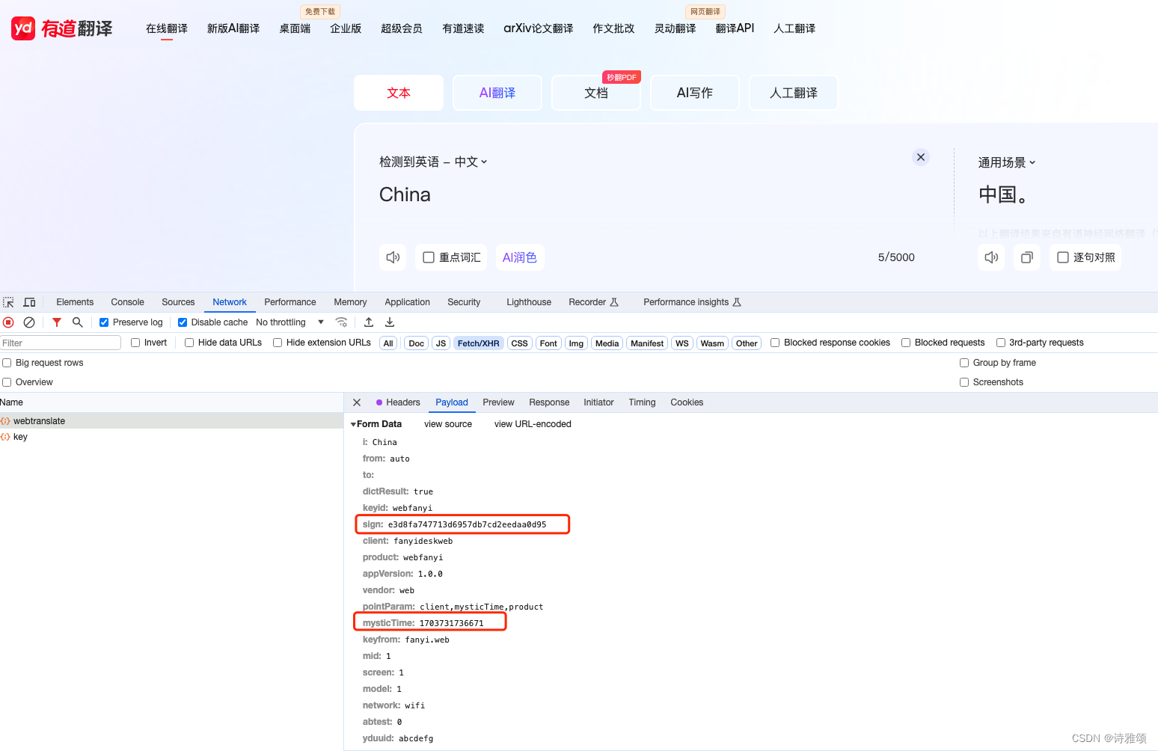Image resolution: width=1158 pixels, height=751 pixels.
Task: Open the 通用场景 scene dropdown
Action: point(1007,162)
